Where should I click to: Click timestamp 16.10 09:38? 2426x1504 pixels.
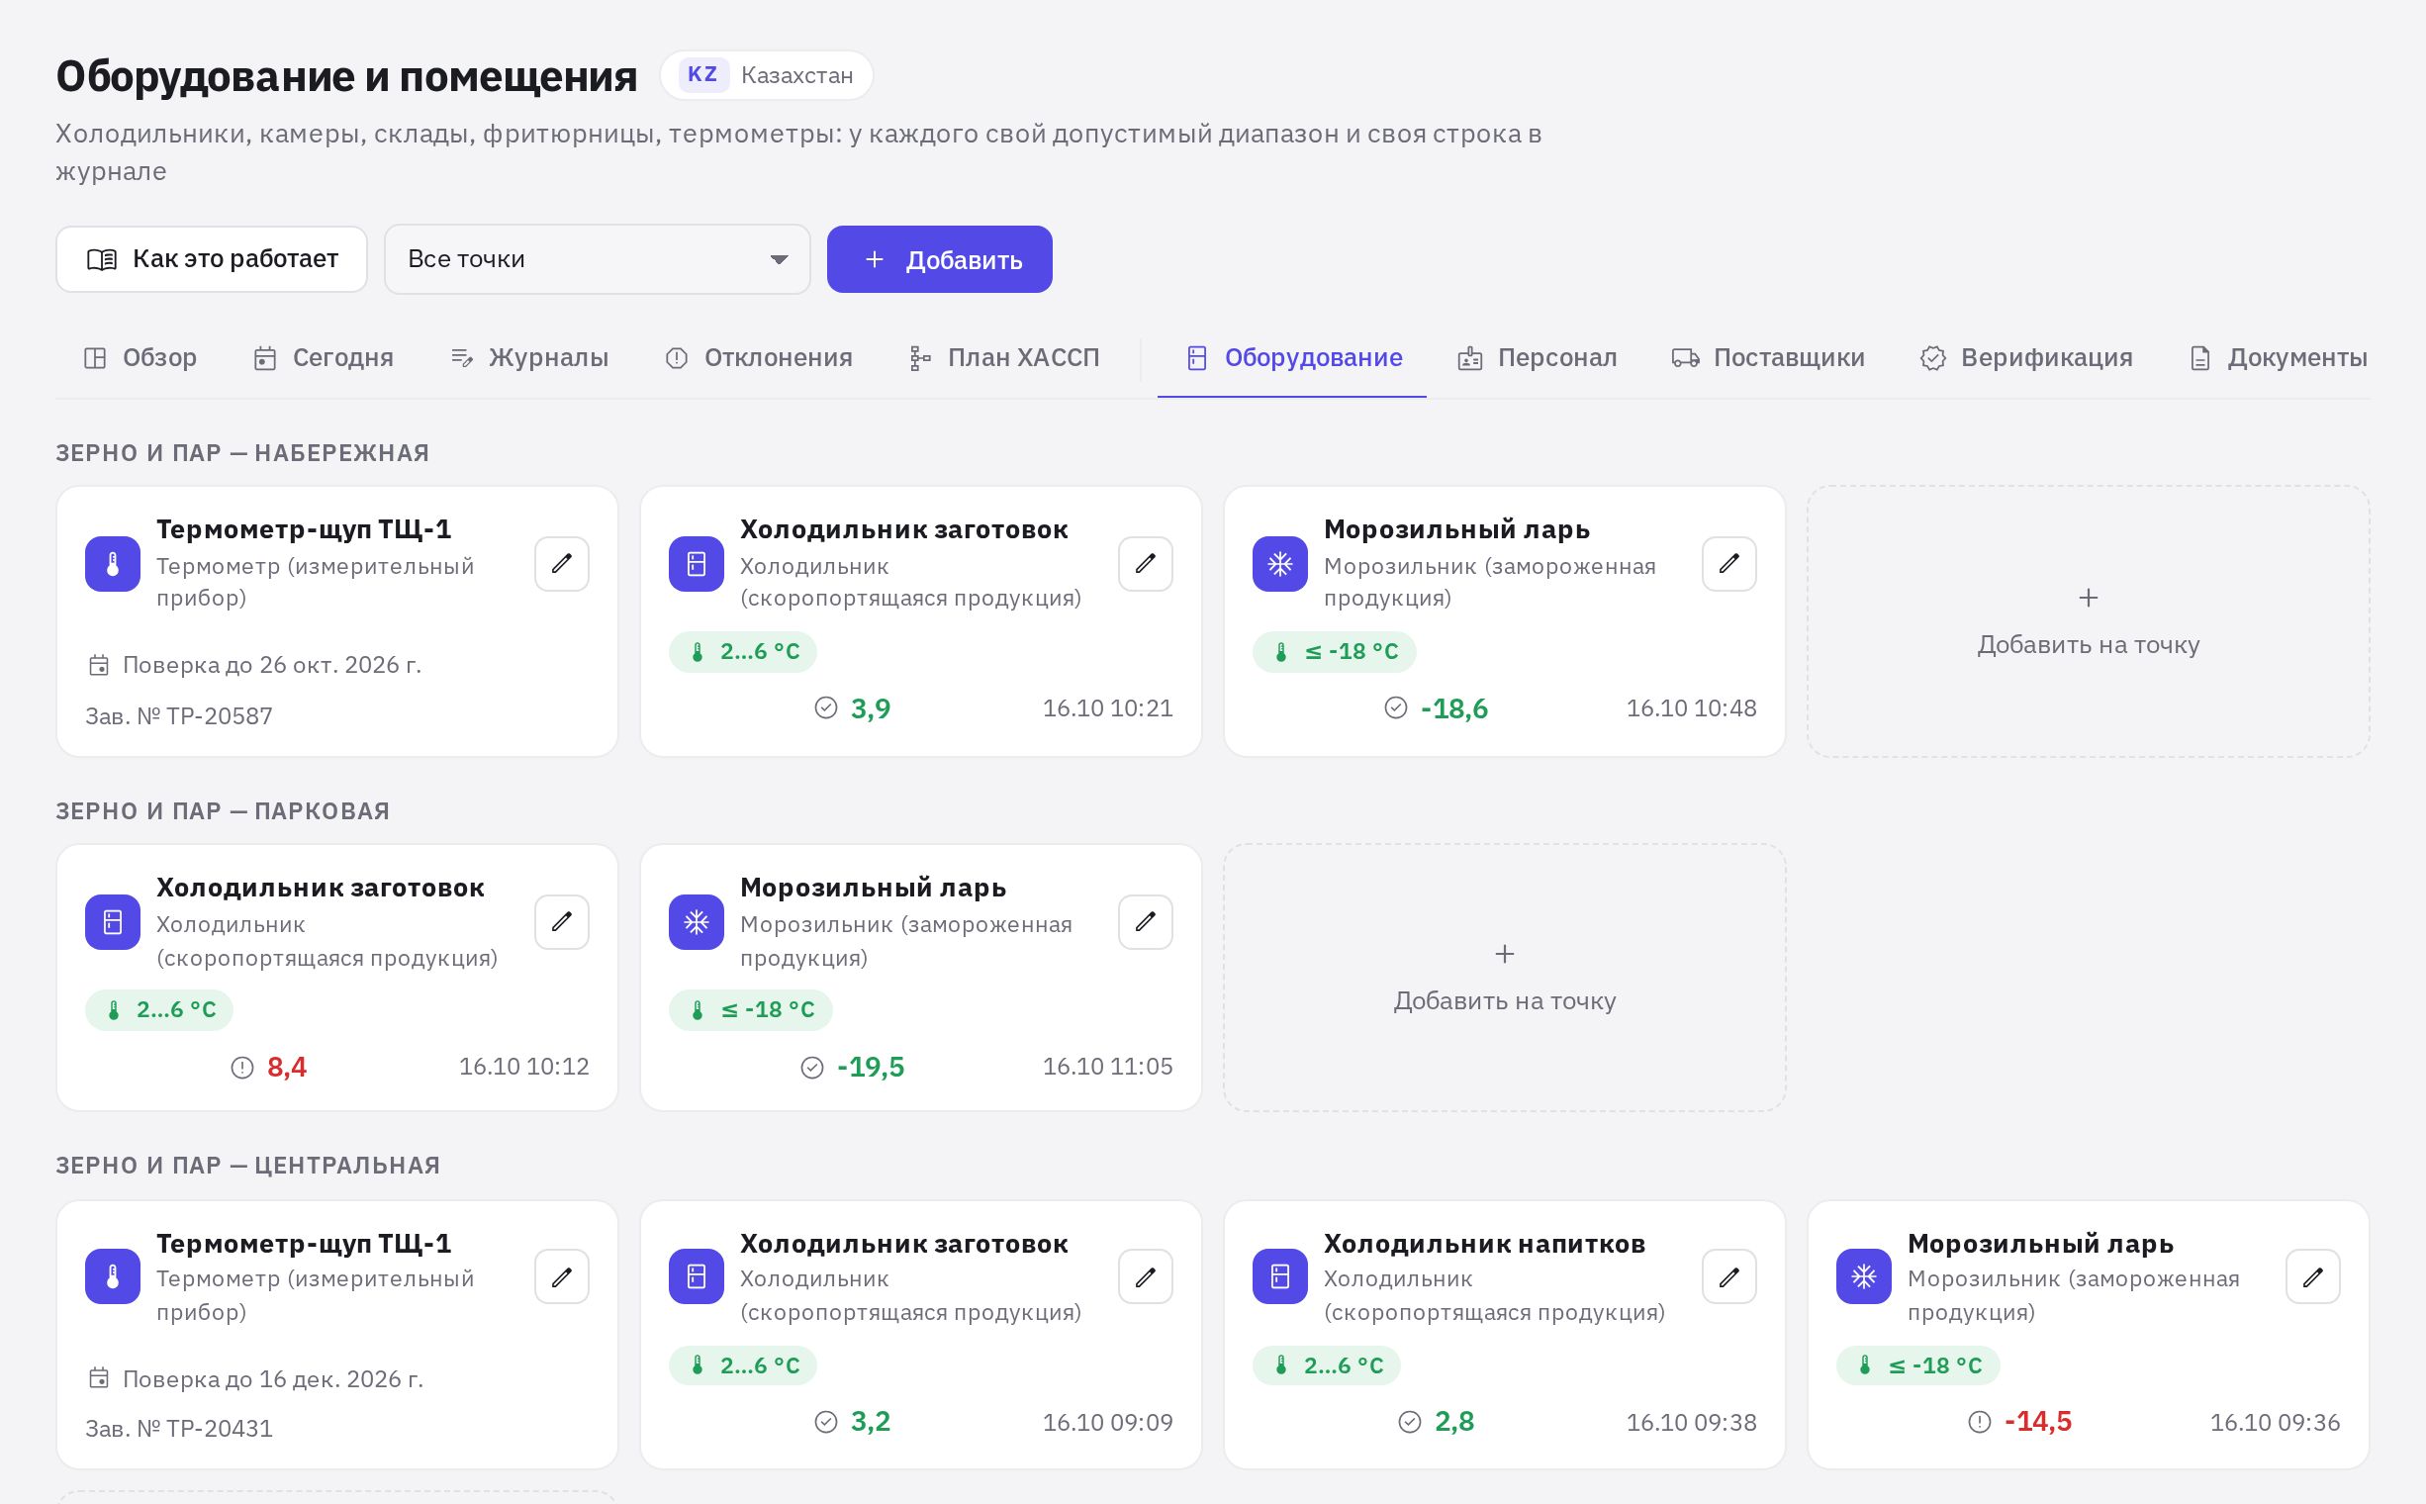pyautogui.click(x=1692, y=1423)
